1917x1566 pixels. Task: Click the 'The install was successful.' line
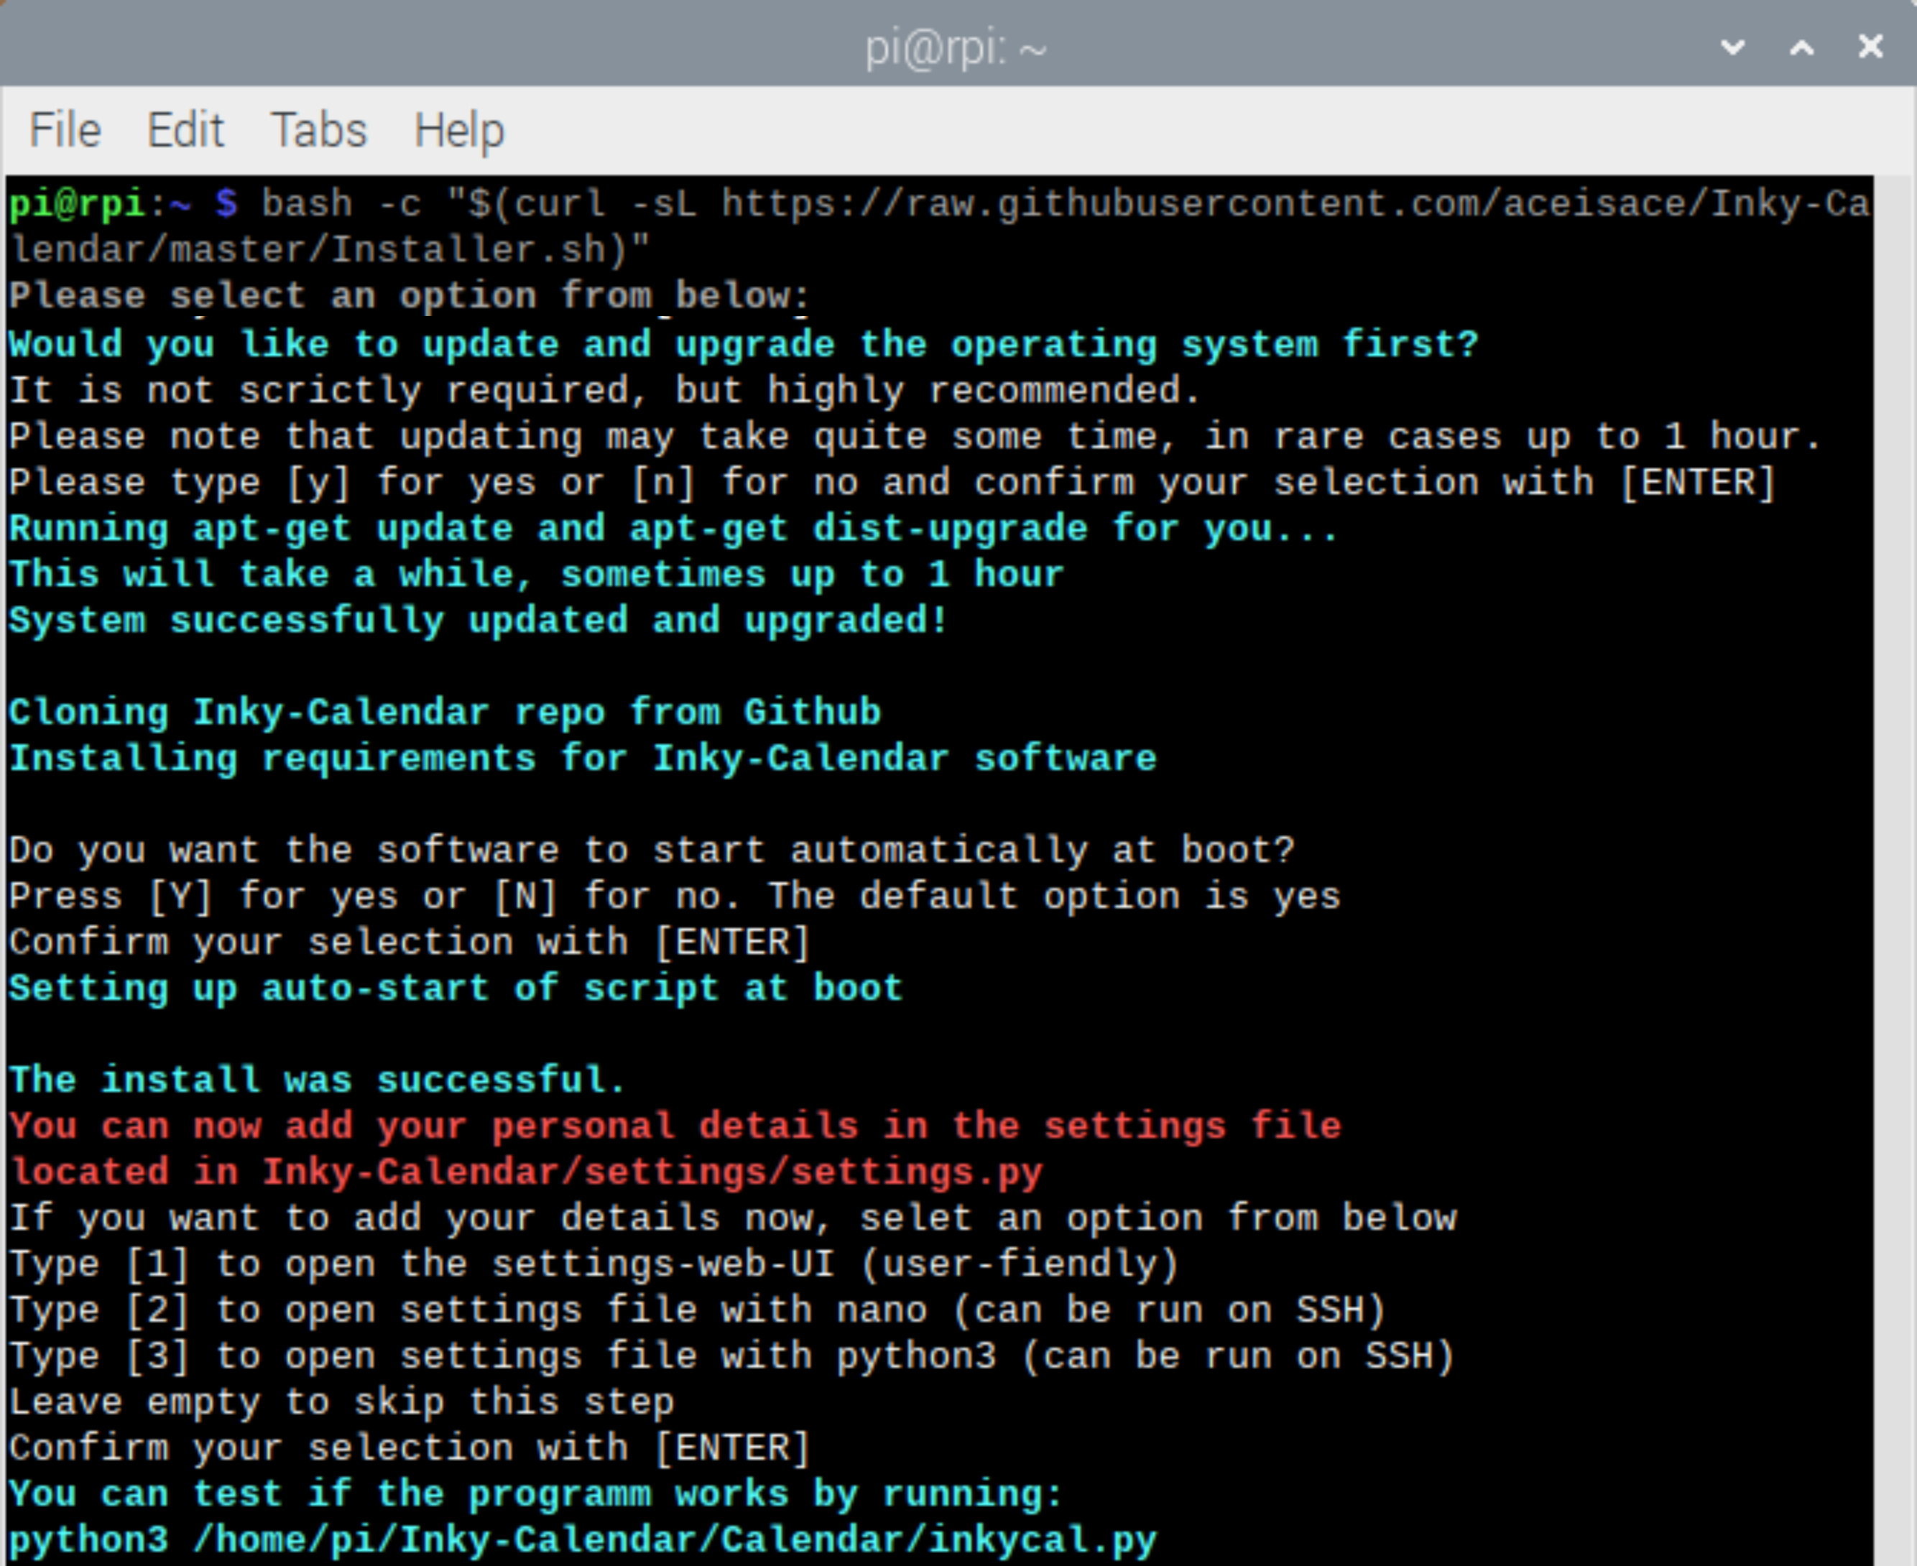coord(317,1080)
